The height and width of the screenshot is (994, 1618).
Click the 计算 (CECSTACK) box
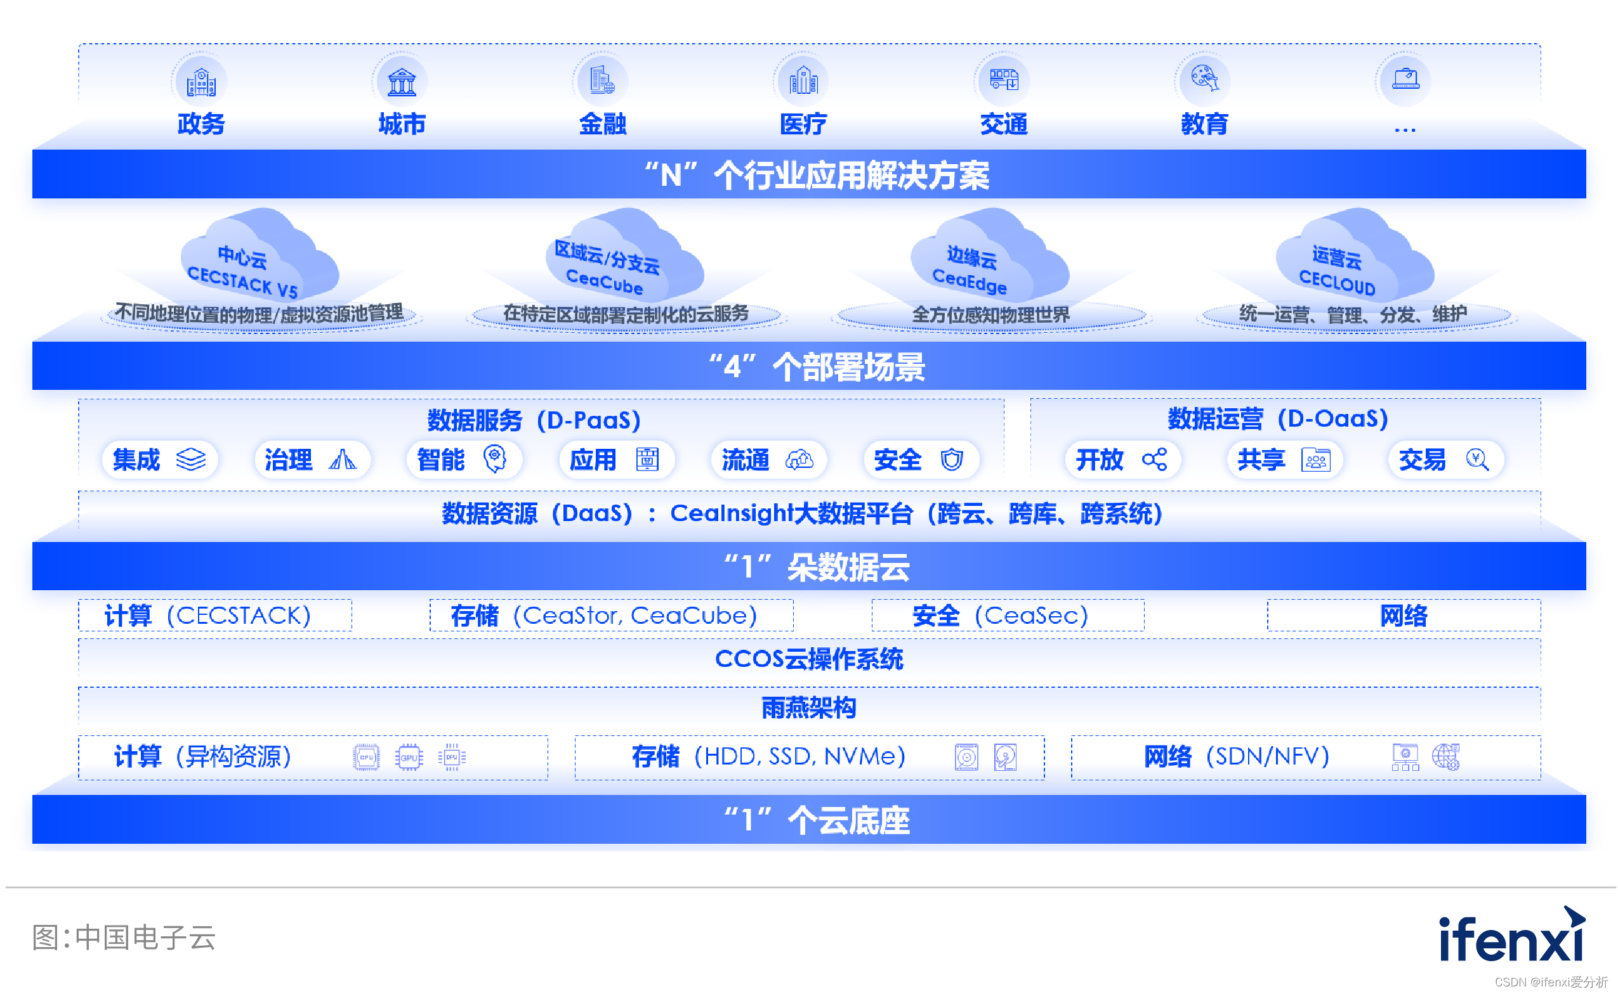[214, 616]
